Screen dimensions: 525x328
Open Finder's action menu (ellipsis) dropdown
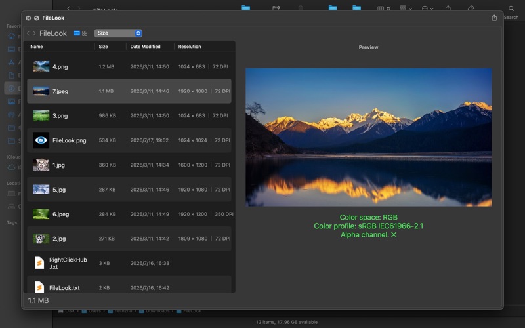point(427,9)
